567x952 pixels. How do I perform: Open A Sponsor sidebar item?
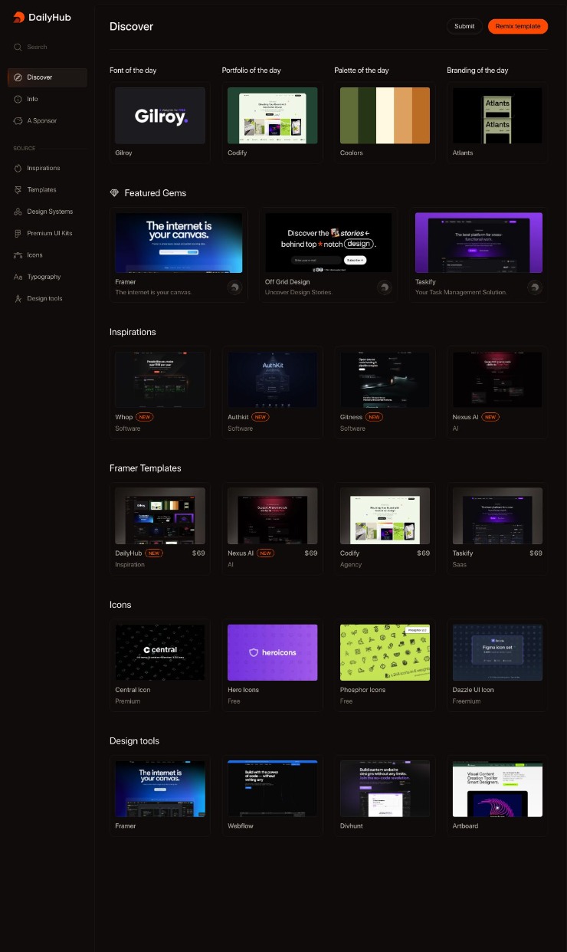pyautogui.click(x=48, y=120)
